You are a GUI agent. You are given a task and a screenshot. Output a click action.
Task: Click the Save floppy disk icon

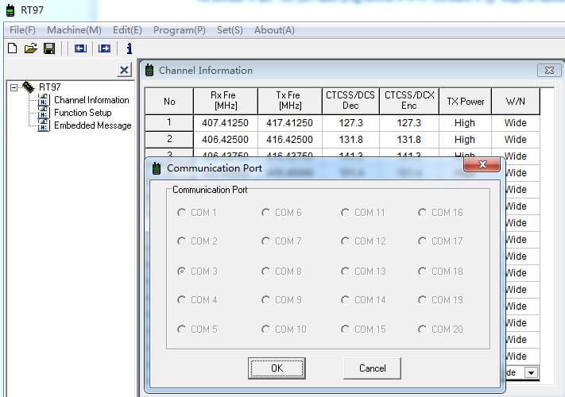49,48
